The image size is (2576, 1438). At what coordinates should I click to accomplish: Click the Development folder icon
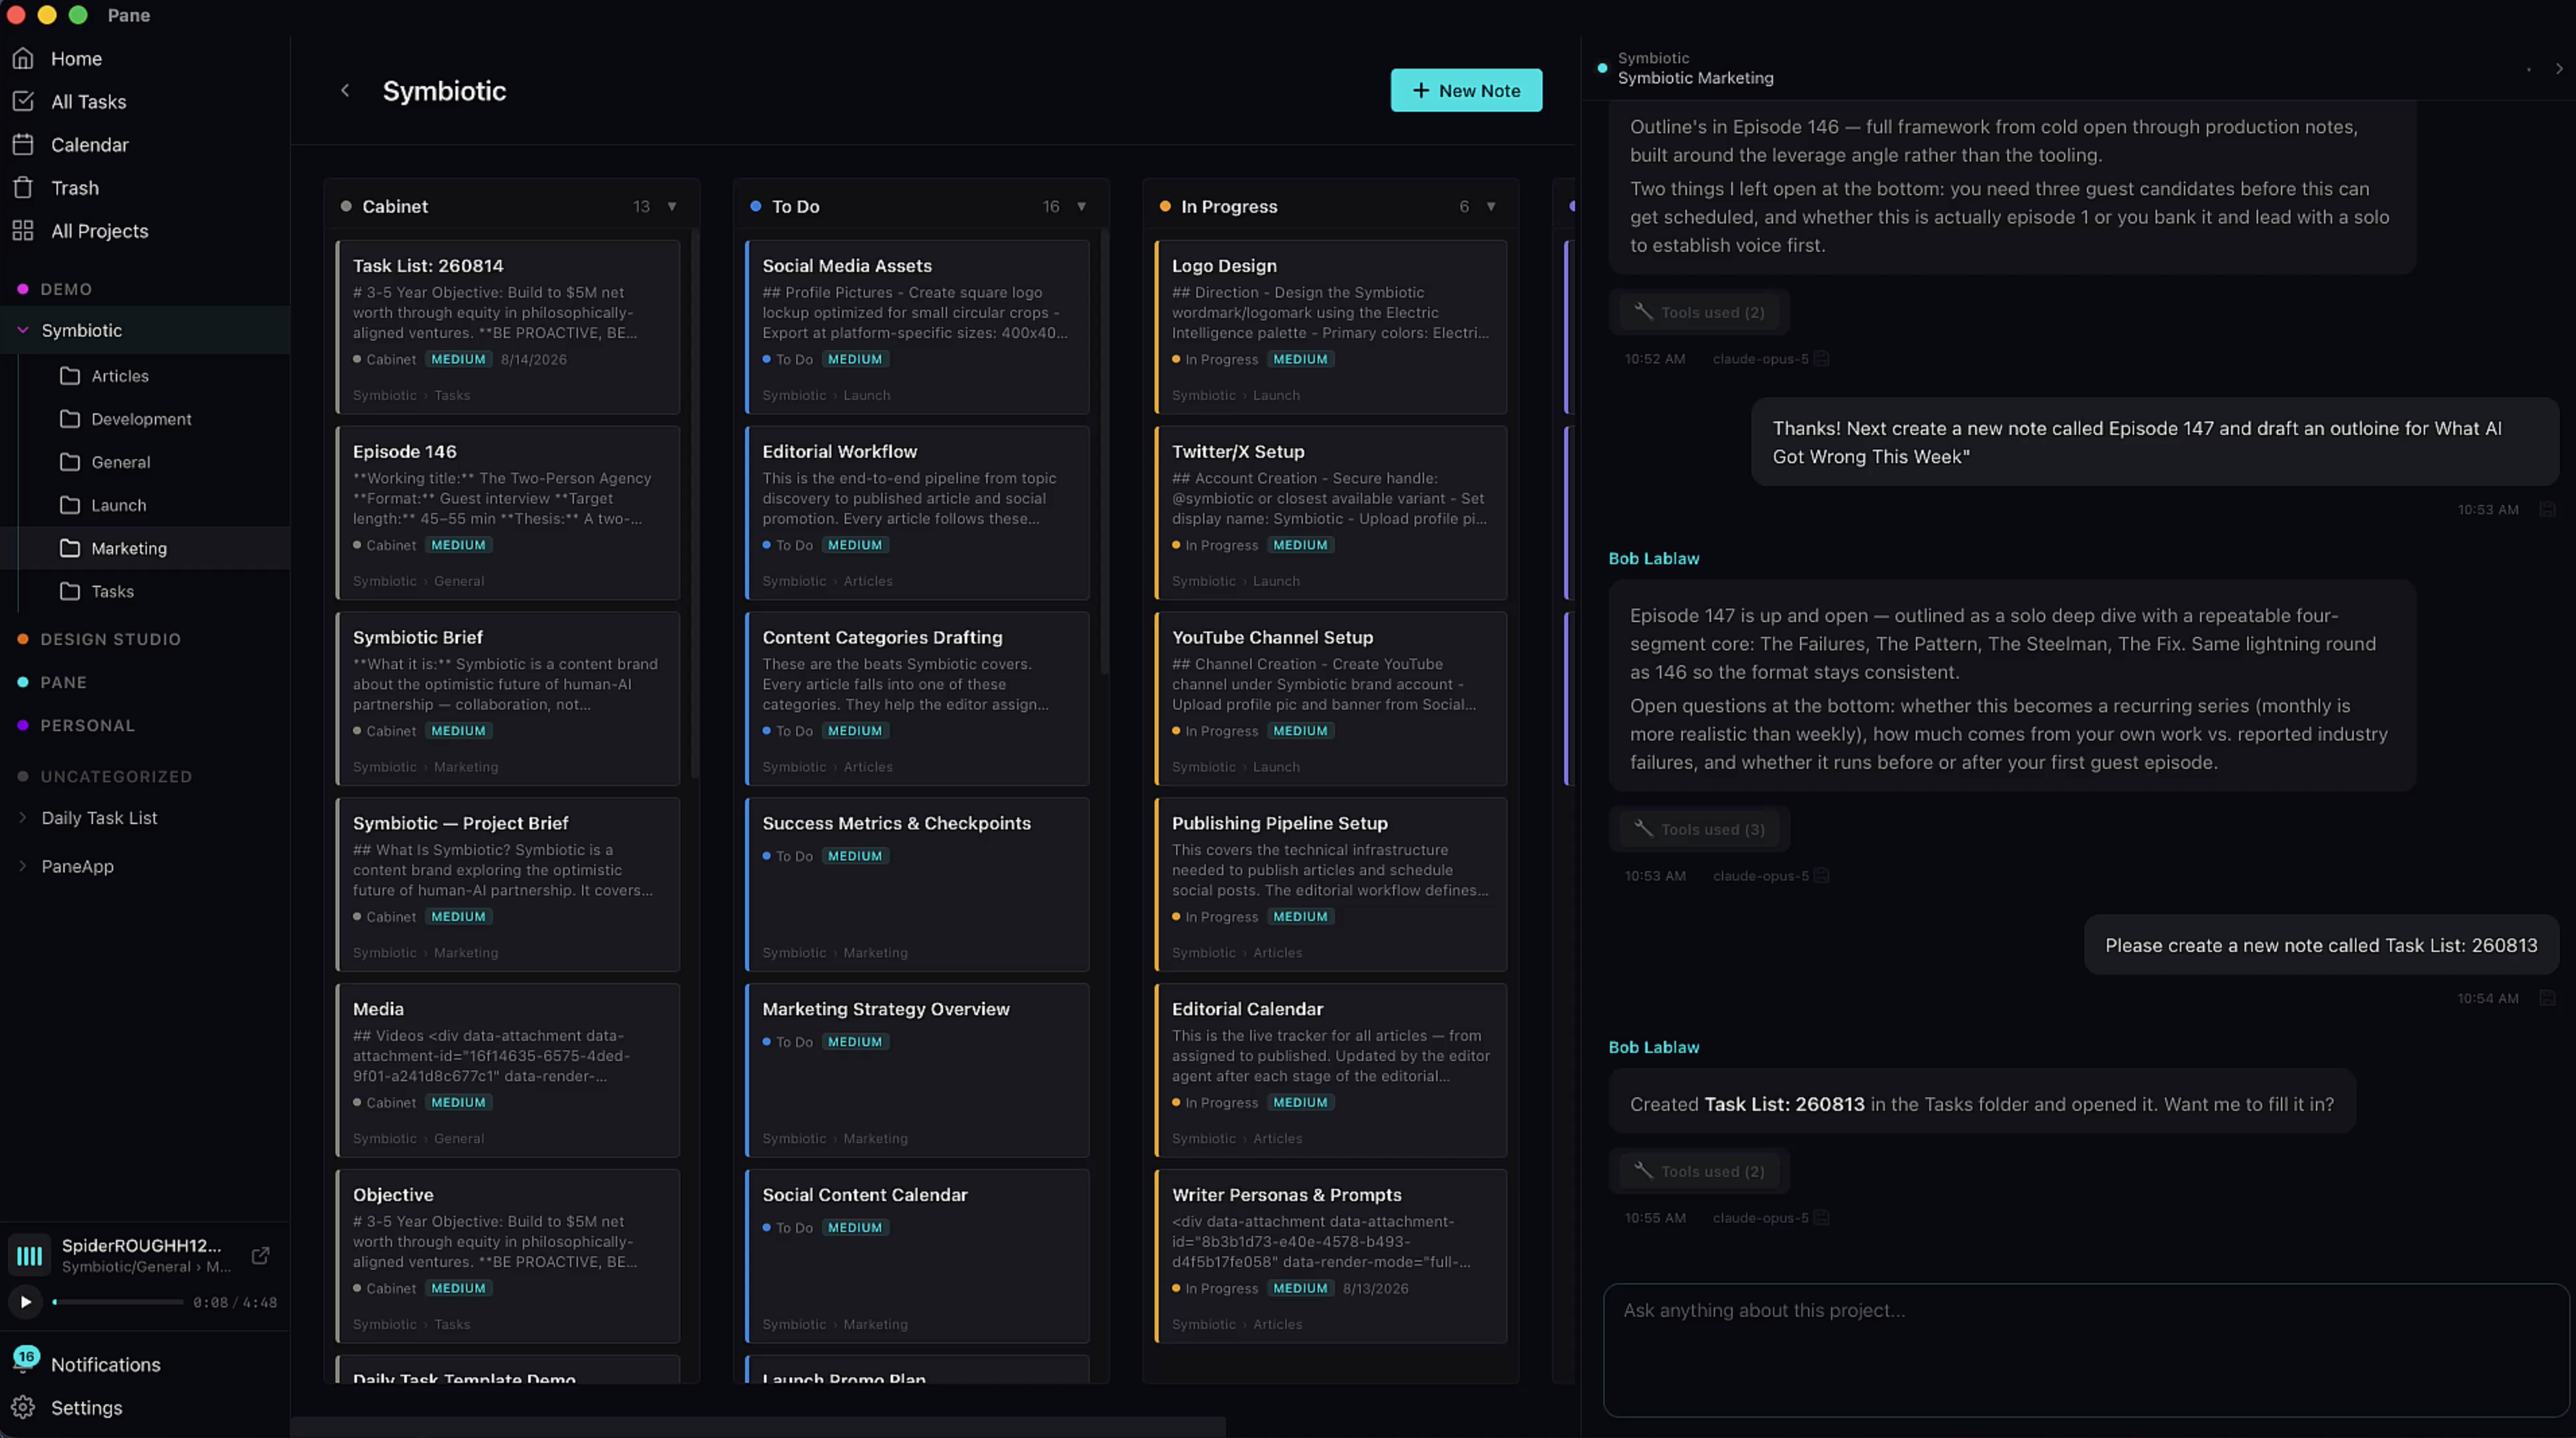tap(70, 419)
